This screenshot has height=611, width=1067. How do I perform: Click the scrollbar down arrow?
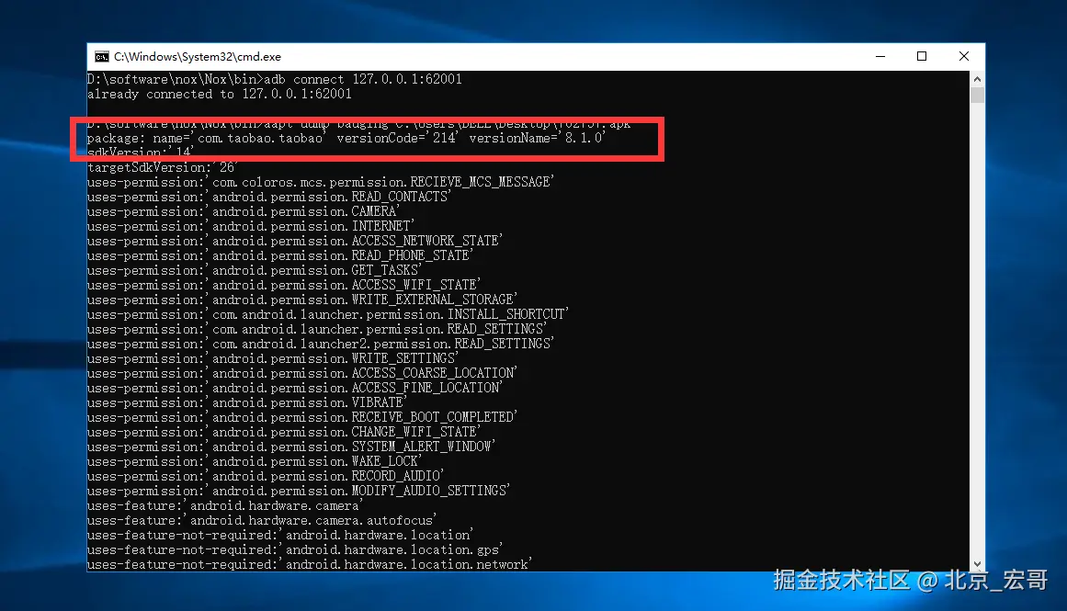(x=977, y=564)
